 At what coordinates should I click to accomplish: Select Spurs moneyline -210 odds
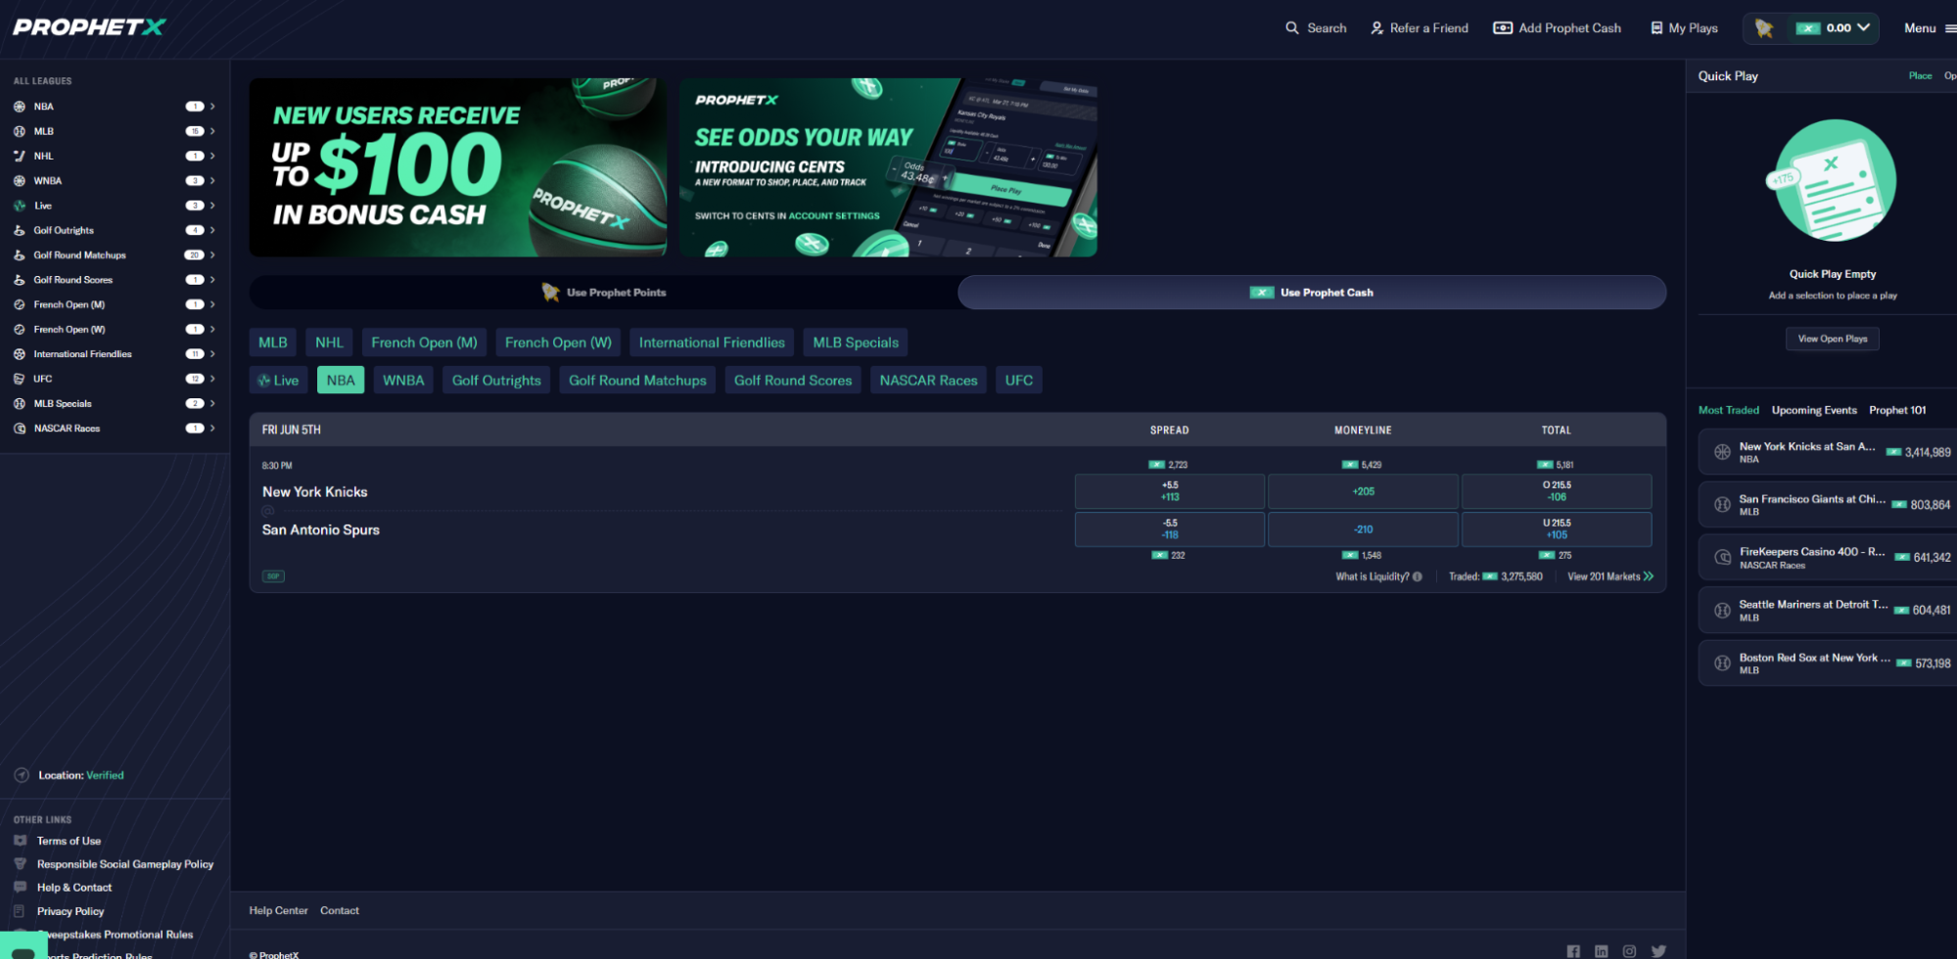pyautogui.click(x=1363, y=529)
